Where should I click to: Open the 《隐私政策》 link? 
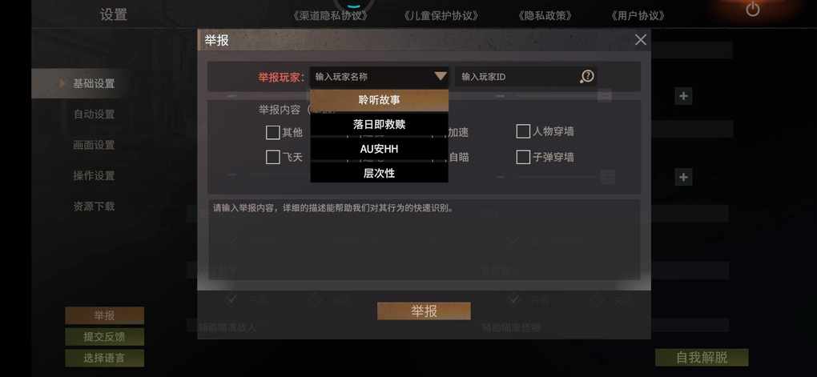pos(545,16)
